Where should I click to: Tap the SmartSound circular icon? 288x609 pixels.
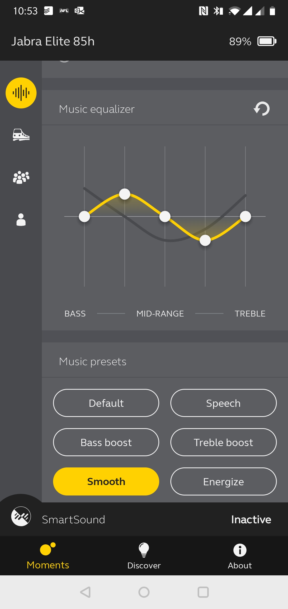click(x=21, y=516)
